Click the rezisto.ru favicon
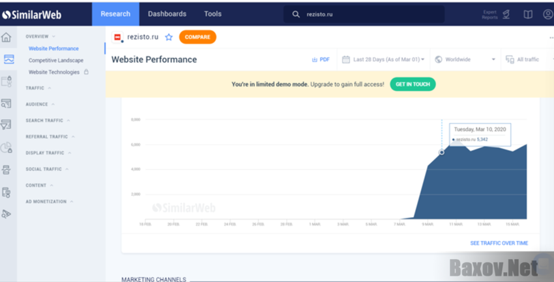This screenshot has height=282, width=554. coord(117,37)
